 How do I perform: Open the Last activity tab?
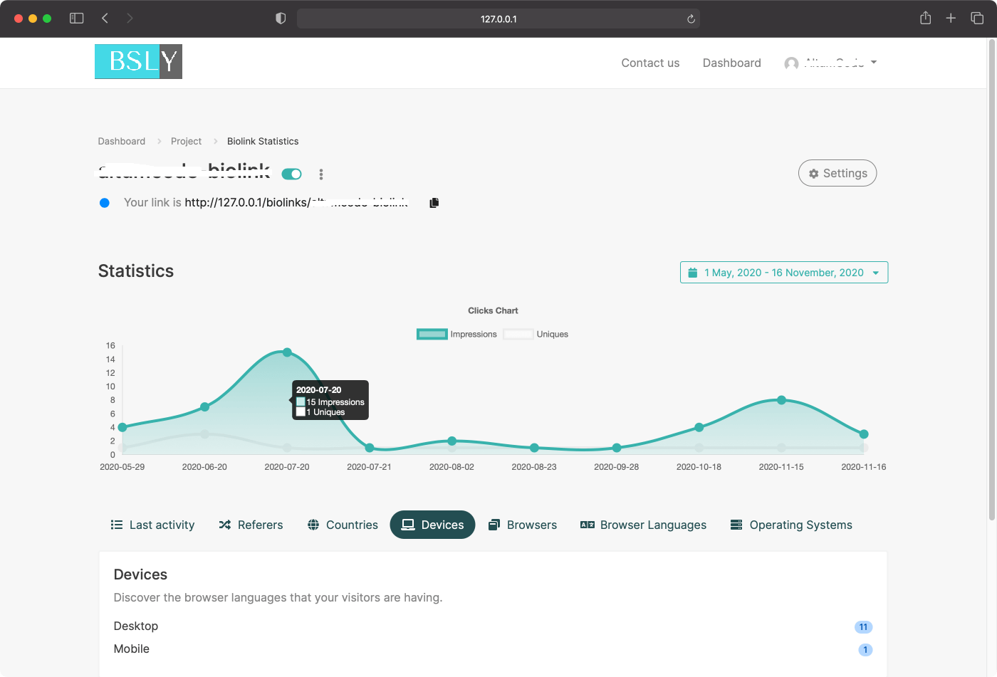coord(152,525)
